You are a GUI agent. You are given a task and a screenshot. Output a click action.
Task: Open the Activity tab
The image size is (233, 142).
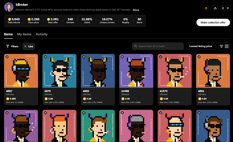(x=41, y=34)
